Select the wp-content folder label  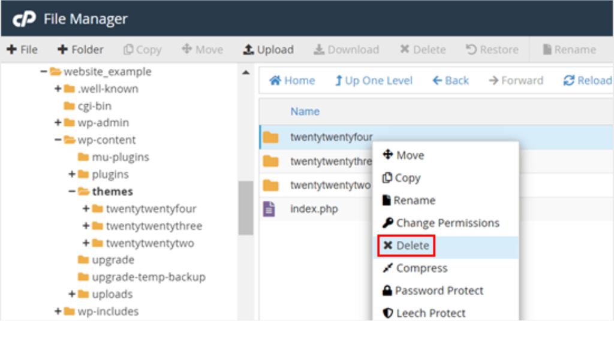[107, 140]
